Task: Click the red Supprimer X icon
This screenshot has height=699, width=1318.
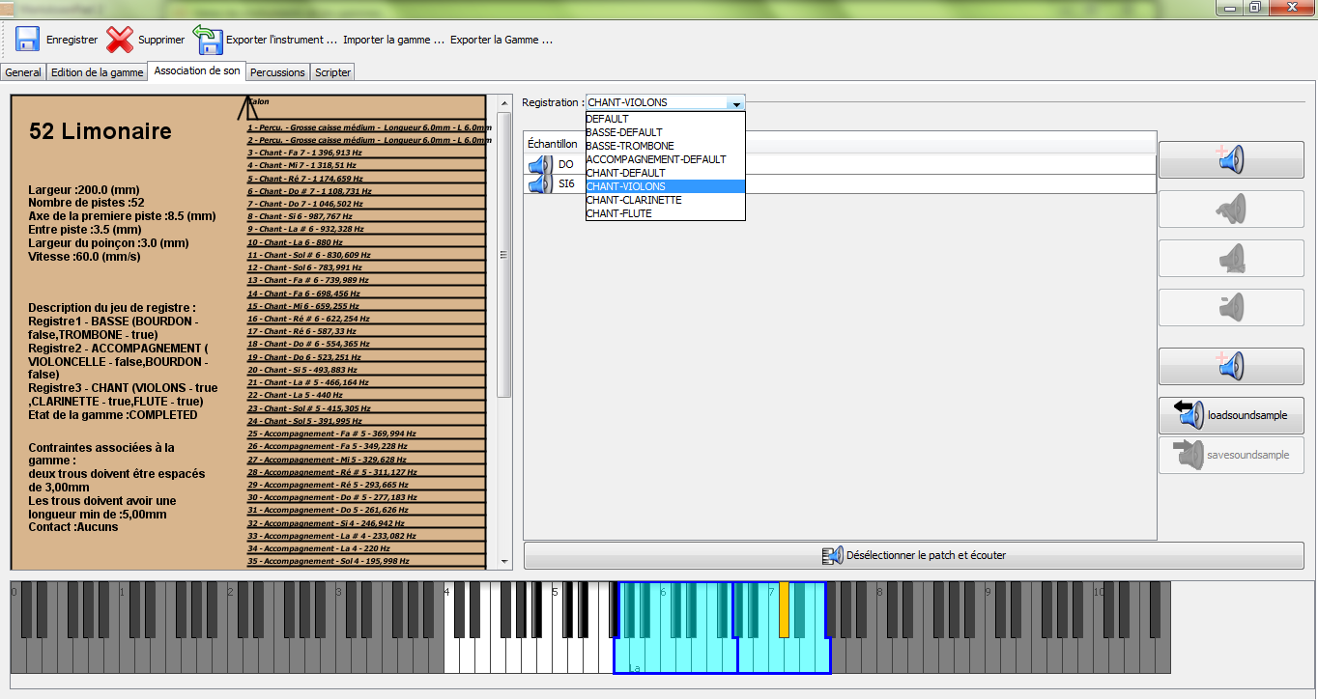Action: tap(119, 39)
